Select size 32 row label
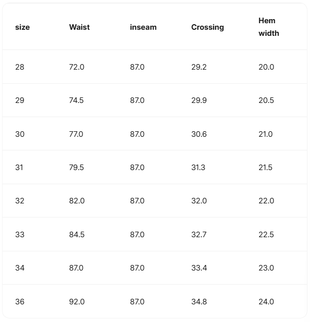Screen dimensions: 310x322 click(20, 201)
